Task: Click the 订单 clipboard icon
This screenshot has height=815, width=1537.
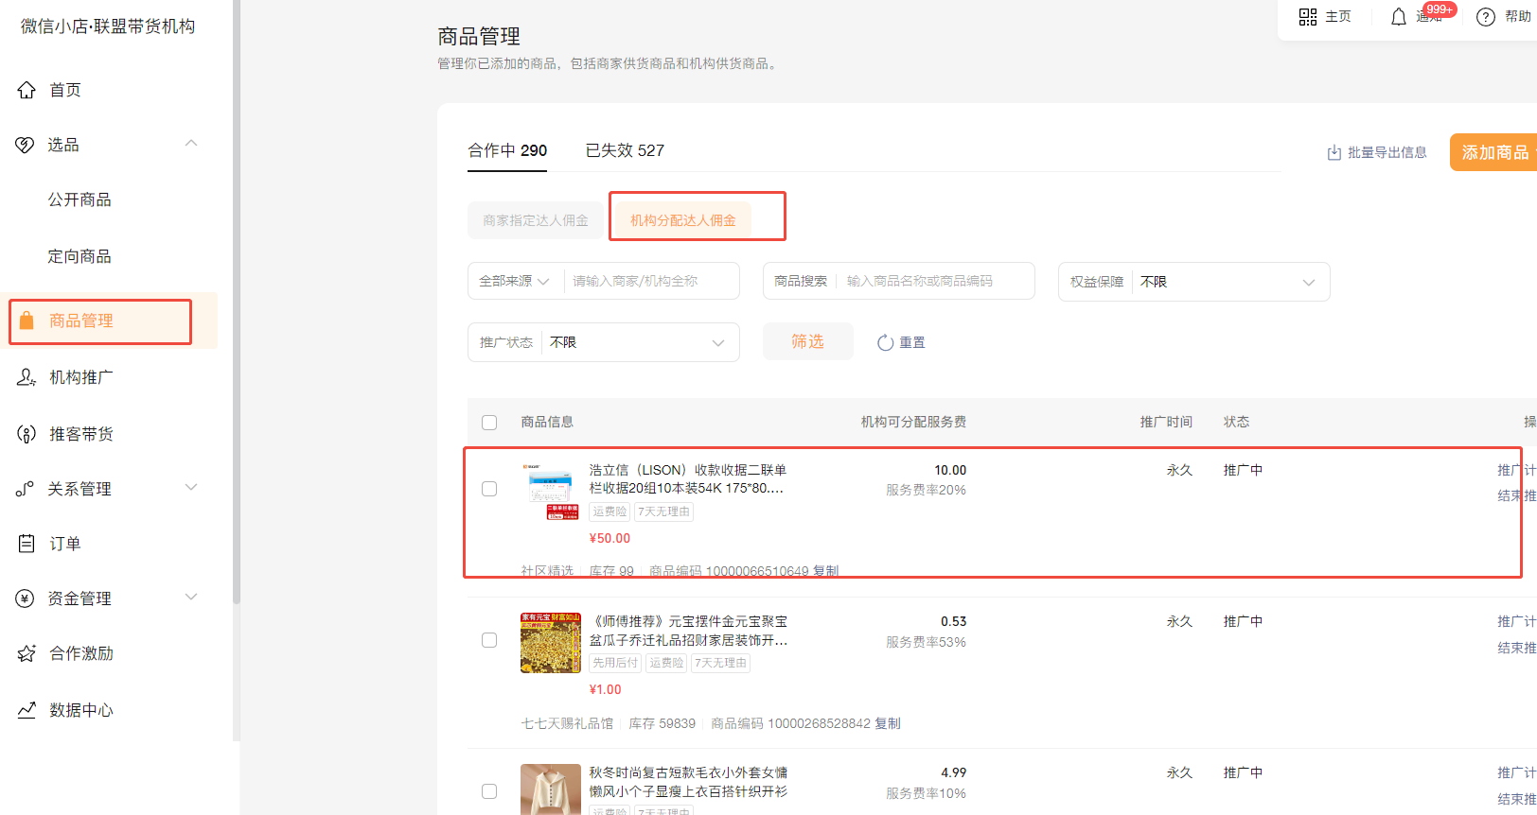Action: tap(26, 544)
